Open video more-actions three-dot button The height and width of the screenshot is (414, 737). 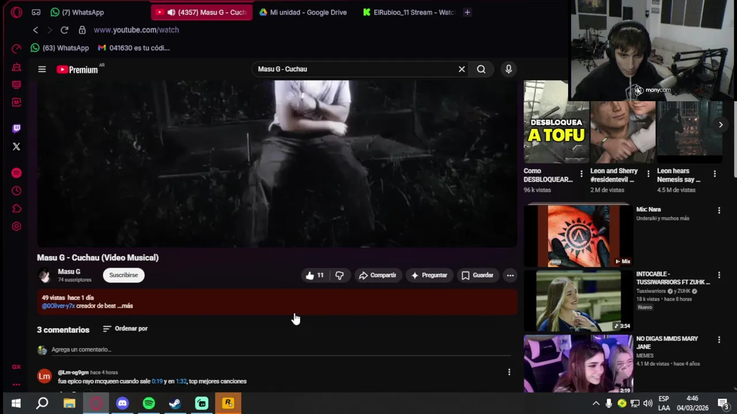510,275
